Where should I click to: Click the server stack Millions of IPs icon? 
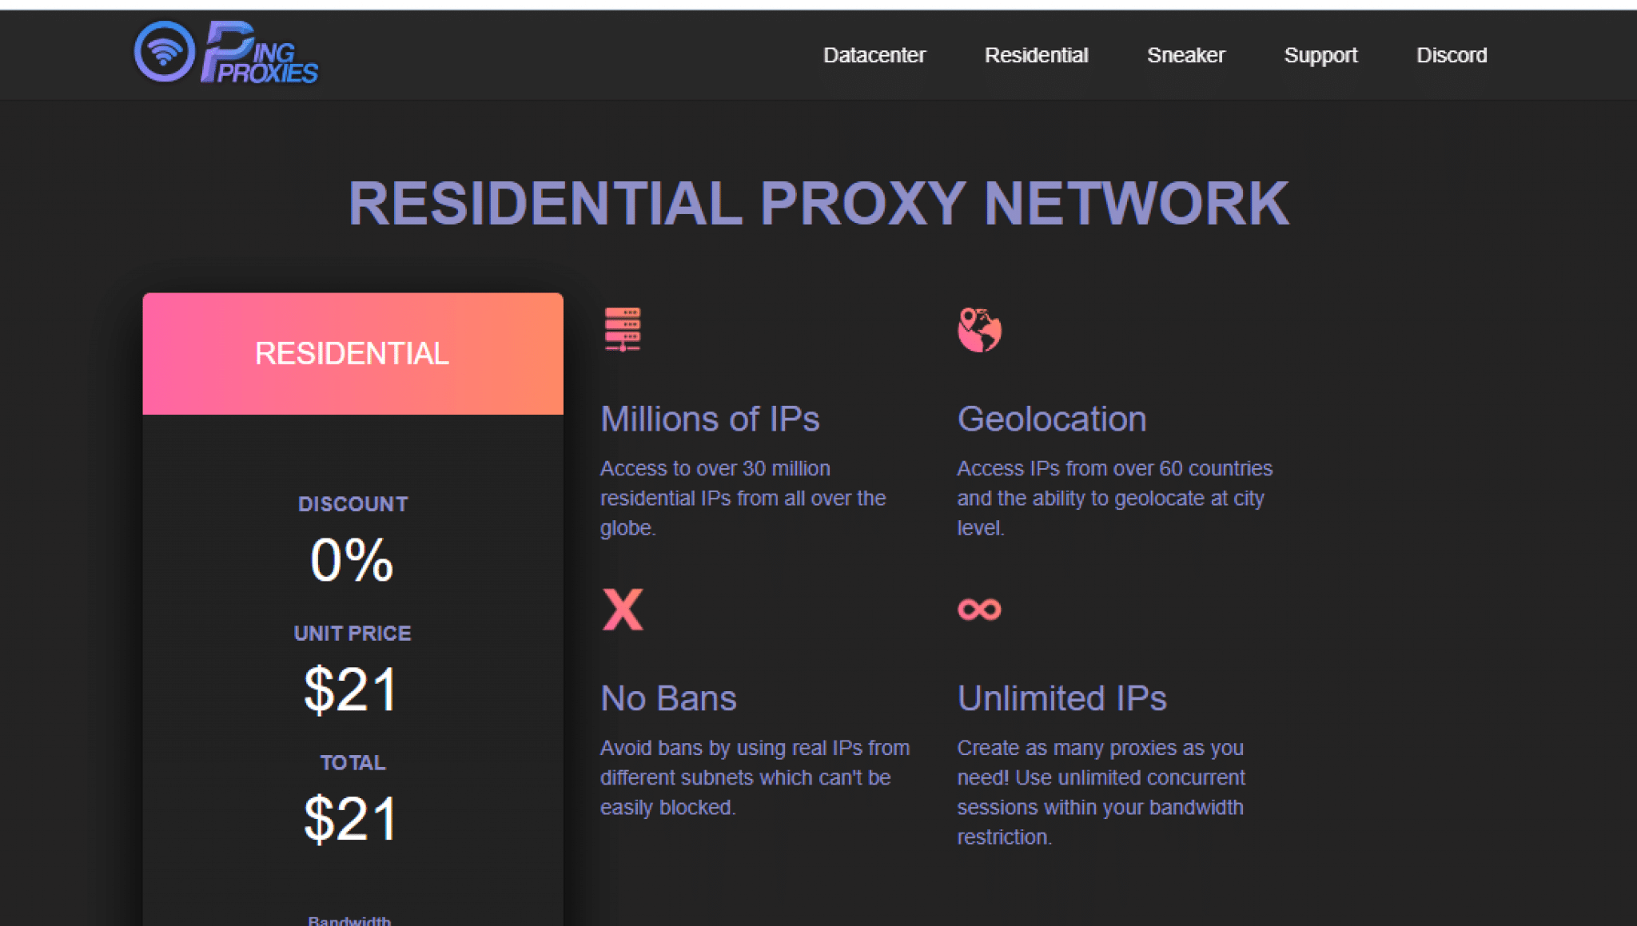[x=623, y=329]
